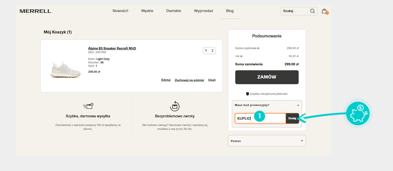Click the info icon beside Suma częściowa
Image resolution: width=393 pixels, height=171 pixels.
(x=258, y=48)
